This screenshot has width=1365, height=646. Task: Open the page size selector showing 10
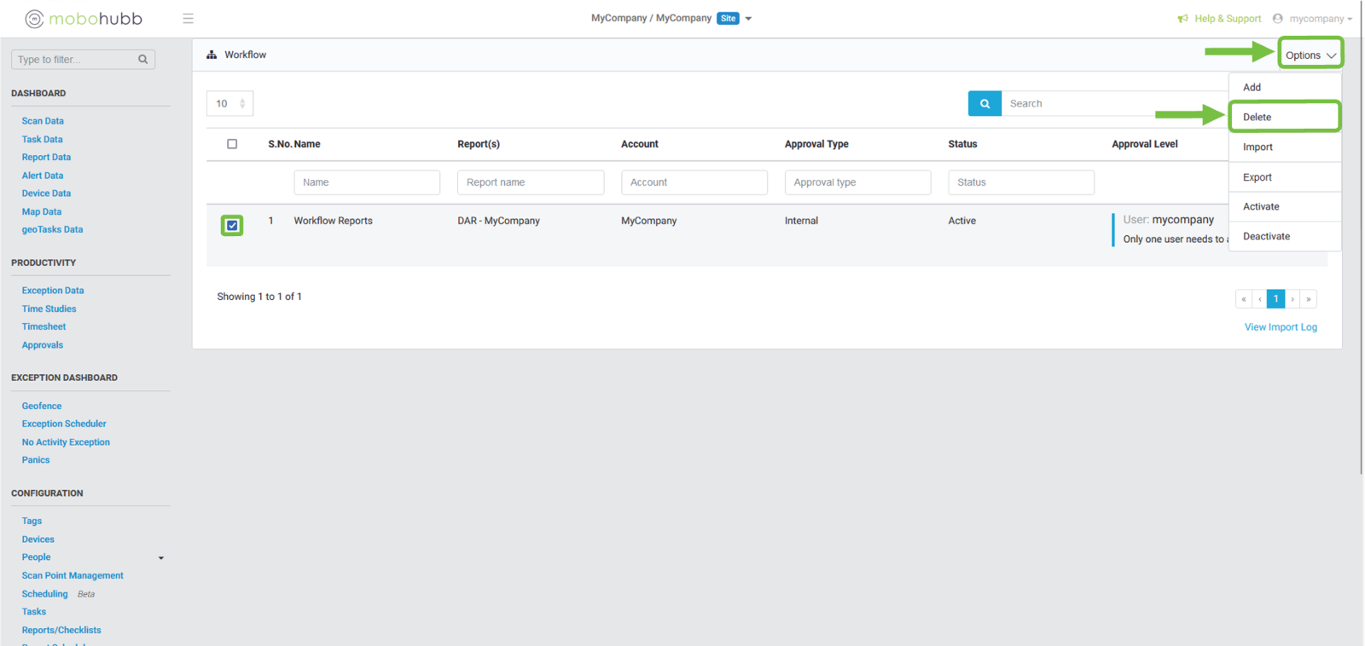pos(229,103)
